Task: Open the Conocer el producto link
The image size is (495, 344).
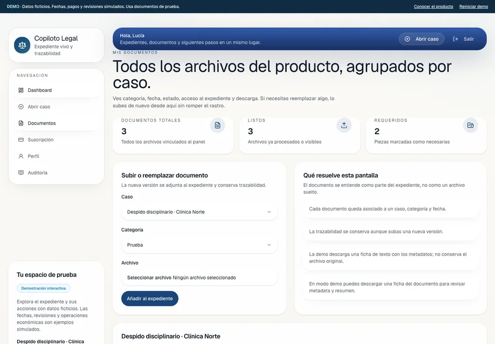Action: pos(434,6)
